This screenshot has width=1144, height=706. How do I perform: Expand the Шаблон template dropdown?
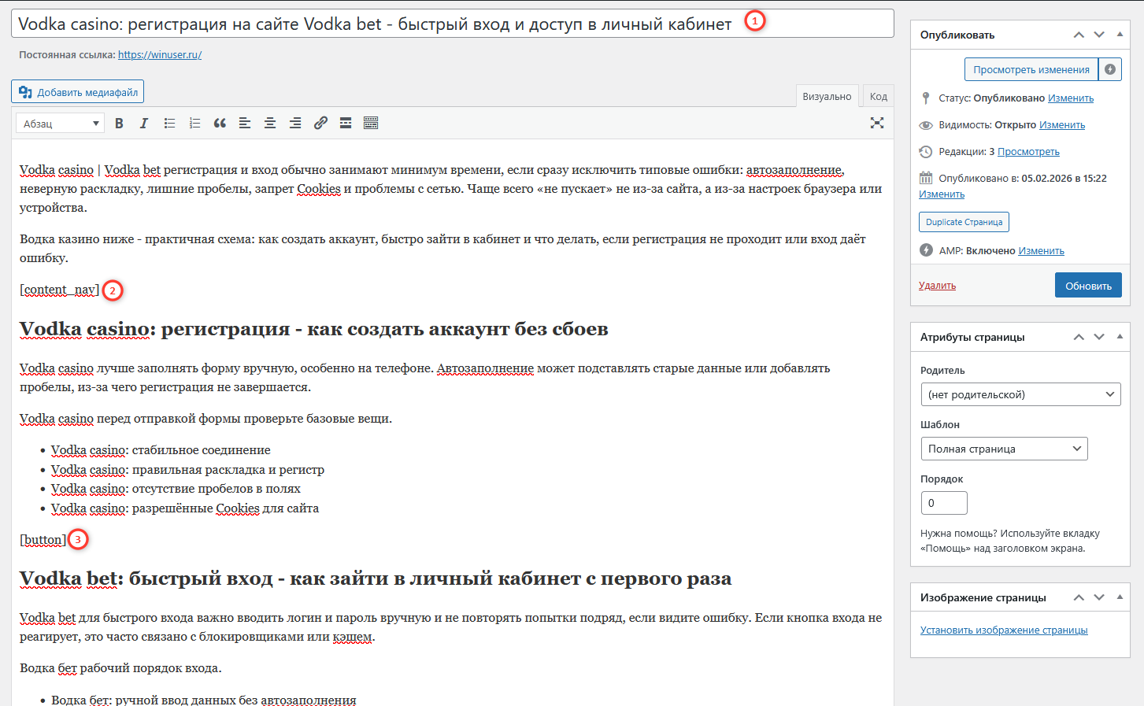click(x=1003, y=449)
